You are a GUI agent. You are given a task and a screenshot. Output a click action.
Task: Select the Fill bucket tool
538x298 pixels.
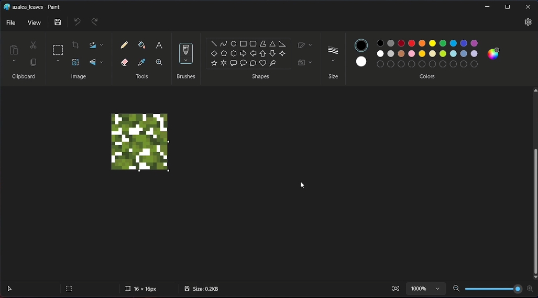coord(141,45)
